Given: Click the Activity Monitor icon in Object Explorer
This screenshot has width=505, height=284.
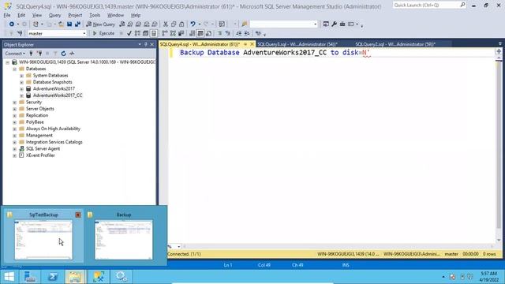Looking at the screenshot, I should point(72,54).
